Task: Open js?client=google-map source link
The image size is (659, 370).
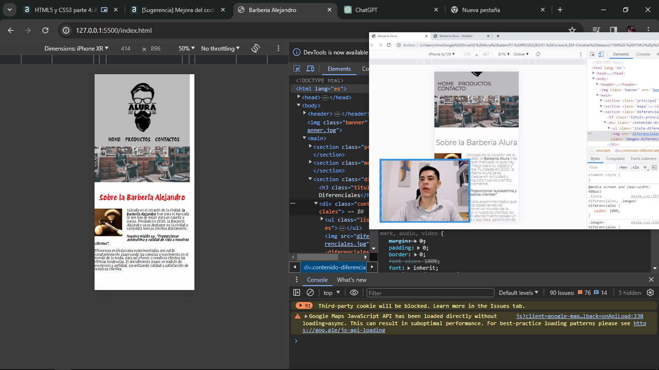Action: coord(579,316)
